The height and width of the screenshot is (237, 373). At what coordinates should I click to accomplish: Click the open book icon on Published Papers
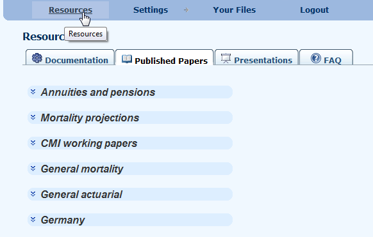(x=126, y=59)
